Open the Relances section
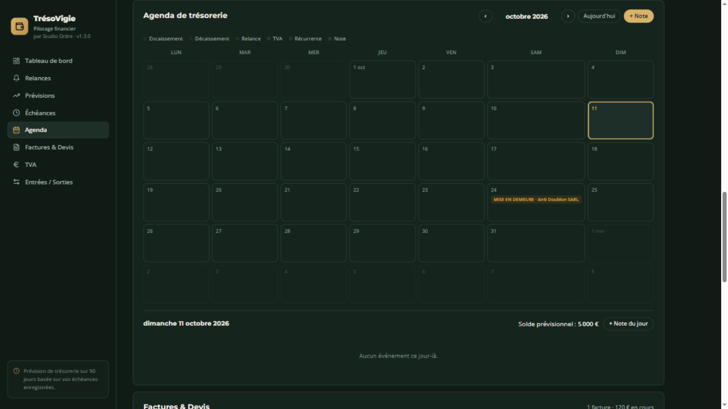 pyautogui.click(x=58, y=78)
